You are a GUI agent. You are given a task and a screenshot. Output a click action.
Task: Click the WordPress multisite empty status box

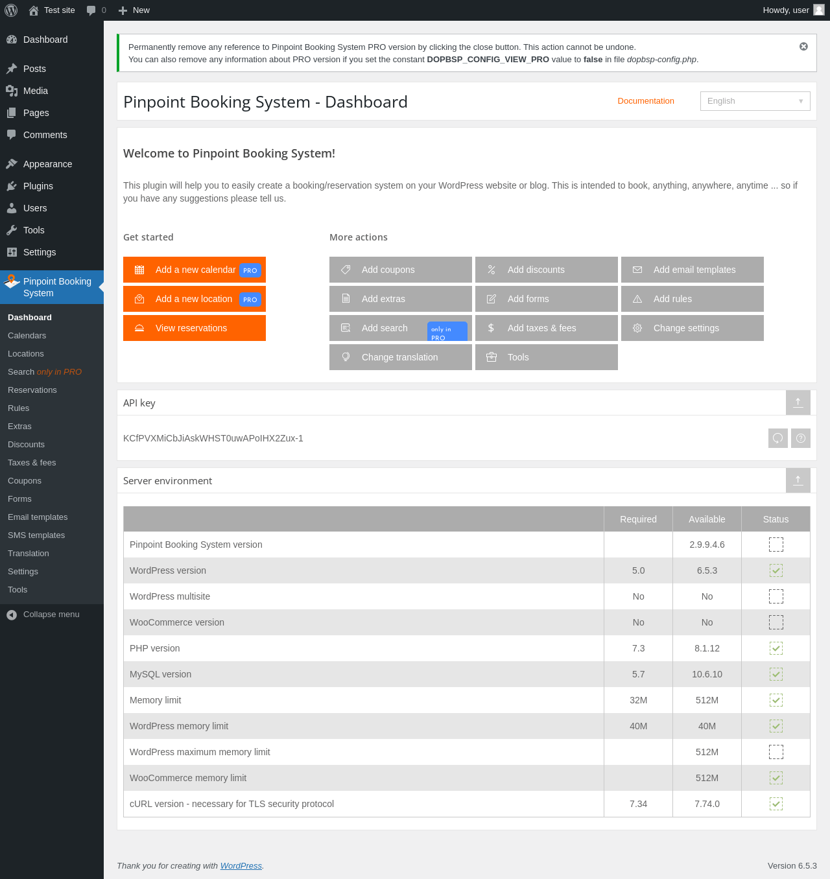[x=776, y=596]
